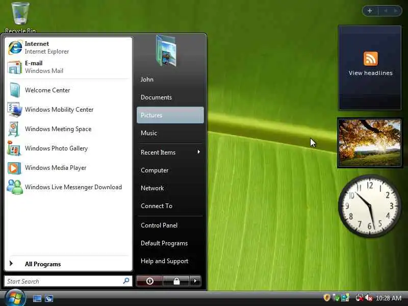Click Windows Live Messenger Download icon
408x306 pixels.
[15, 187]
